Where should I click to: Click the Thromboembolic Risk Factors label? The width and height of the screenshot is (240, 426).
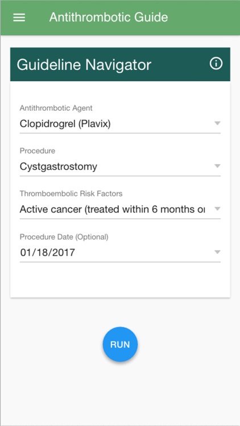point(71,194)
